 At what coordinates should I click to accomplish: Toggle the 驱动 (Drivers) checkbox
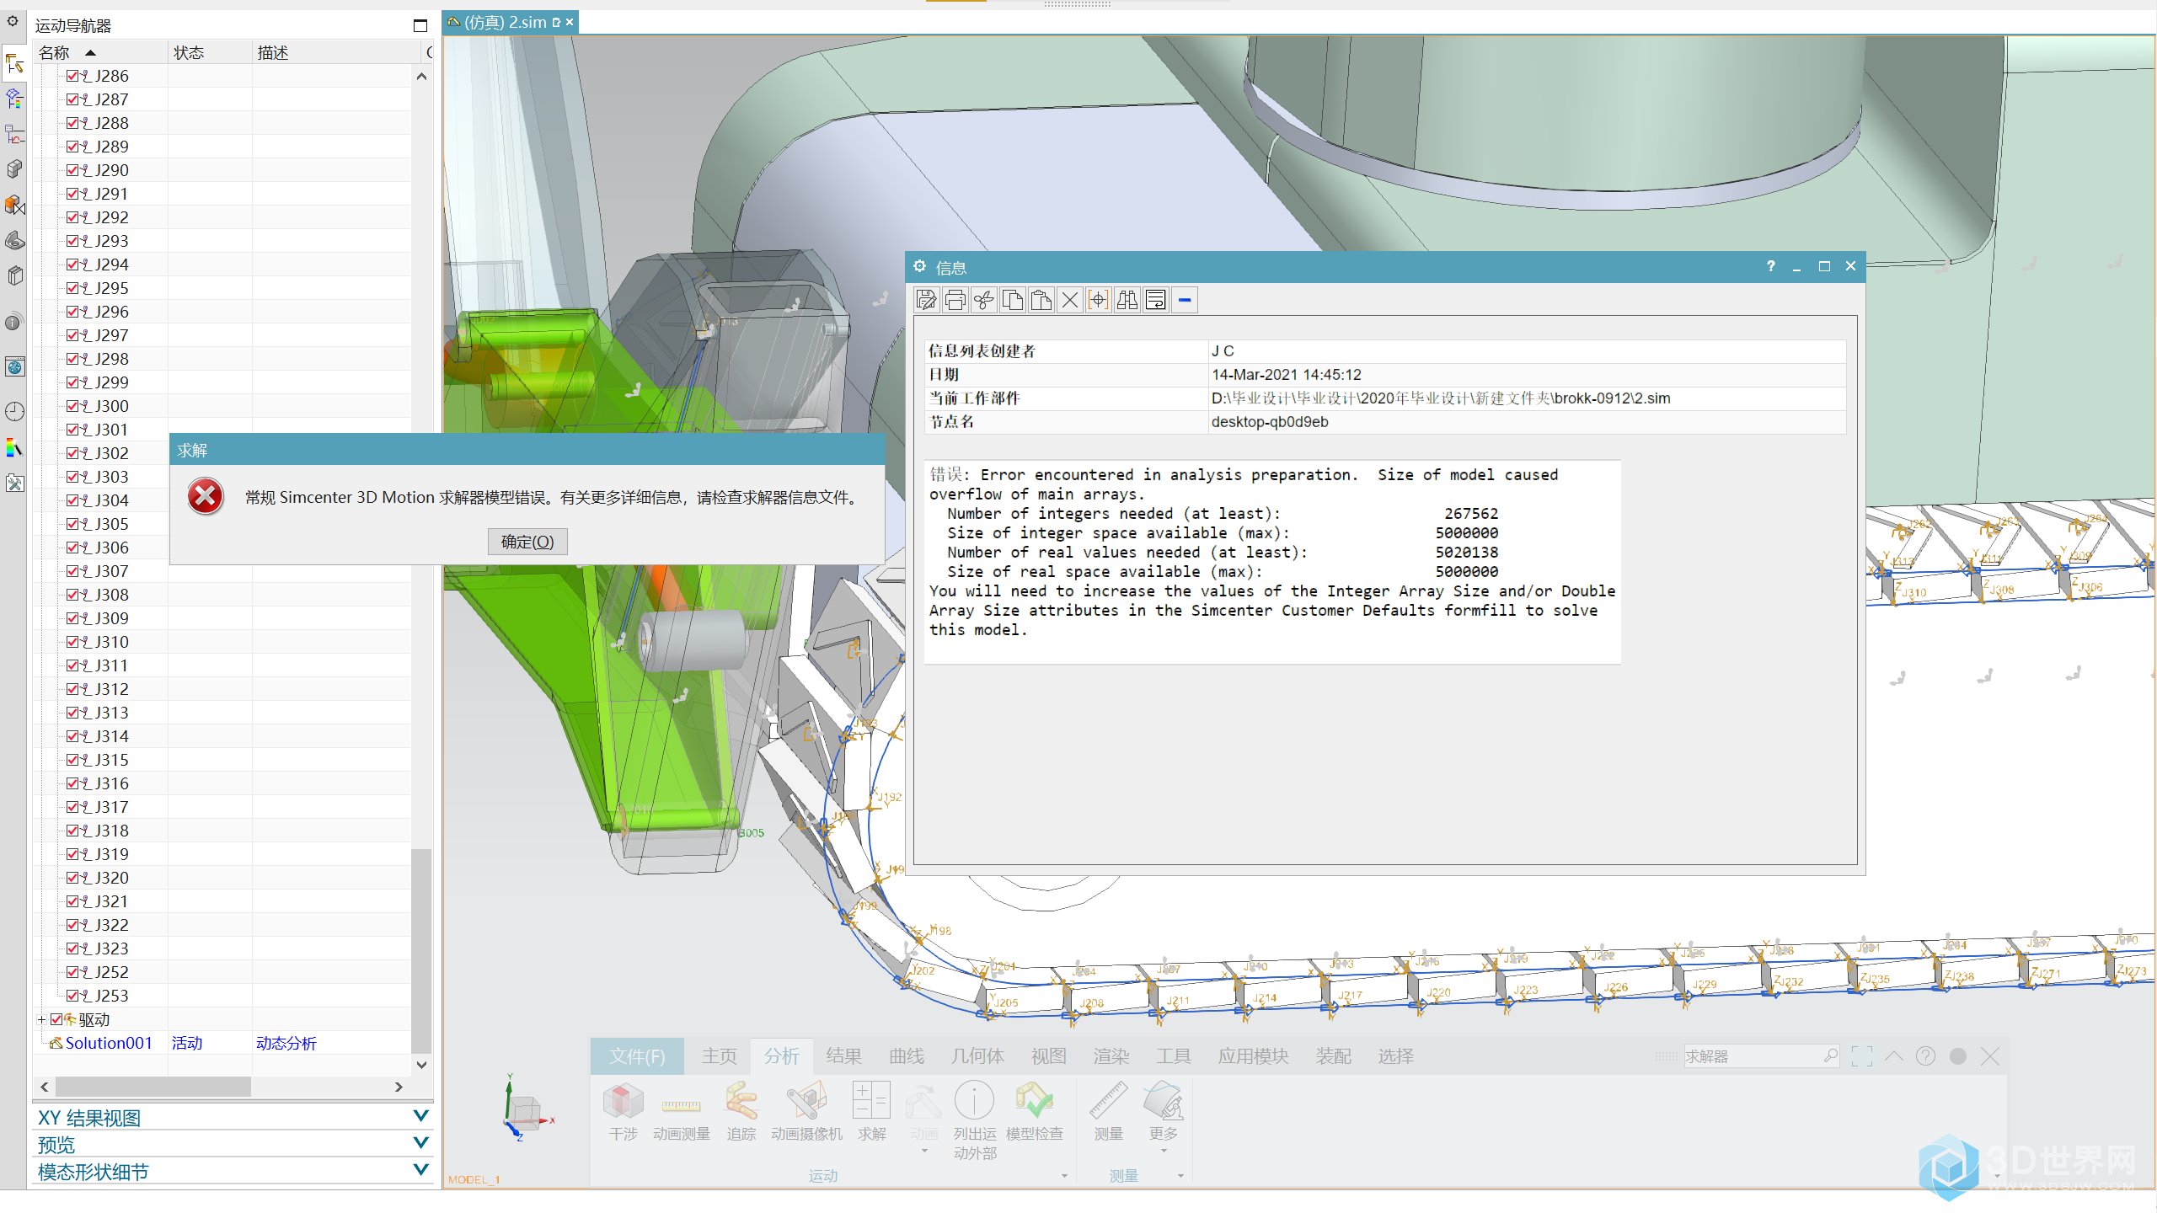click(x=56, y=1019)
